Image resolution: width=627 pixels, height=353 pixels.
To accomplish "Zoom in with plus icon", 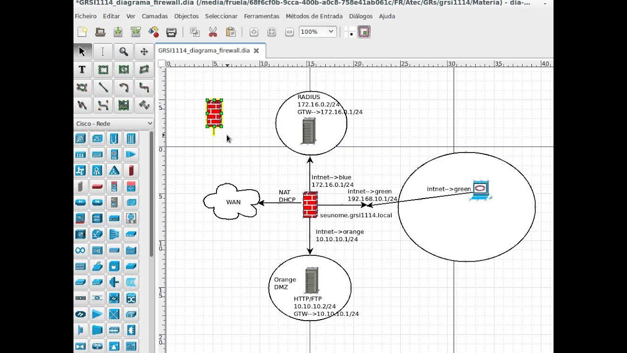I will click(254, 32).
